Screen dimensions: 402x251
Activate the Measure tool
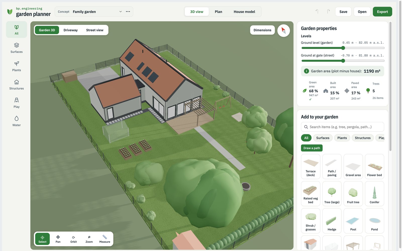[x=105, y=239]
